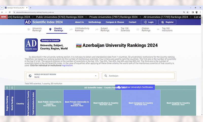Viewport: 203px width, 122px height.
Task: Open Compare & Choose in the navbar
Action: point(115,22)
